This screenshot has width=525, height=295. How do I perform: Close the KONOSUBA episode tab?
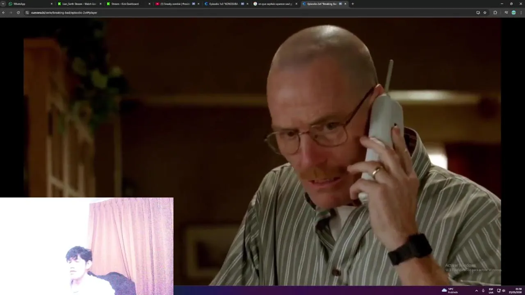247,4
